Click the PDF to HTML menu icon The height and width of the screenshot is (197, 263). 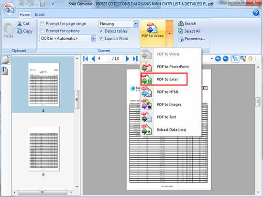pyautogui.click(x=147, y=92)
